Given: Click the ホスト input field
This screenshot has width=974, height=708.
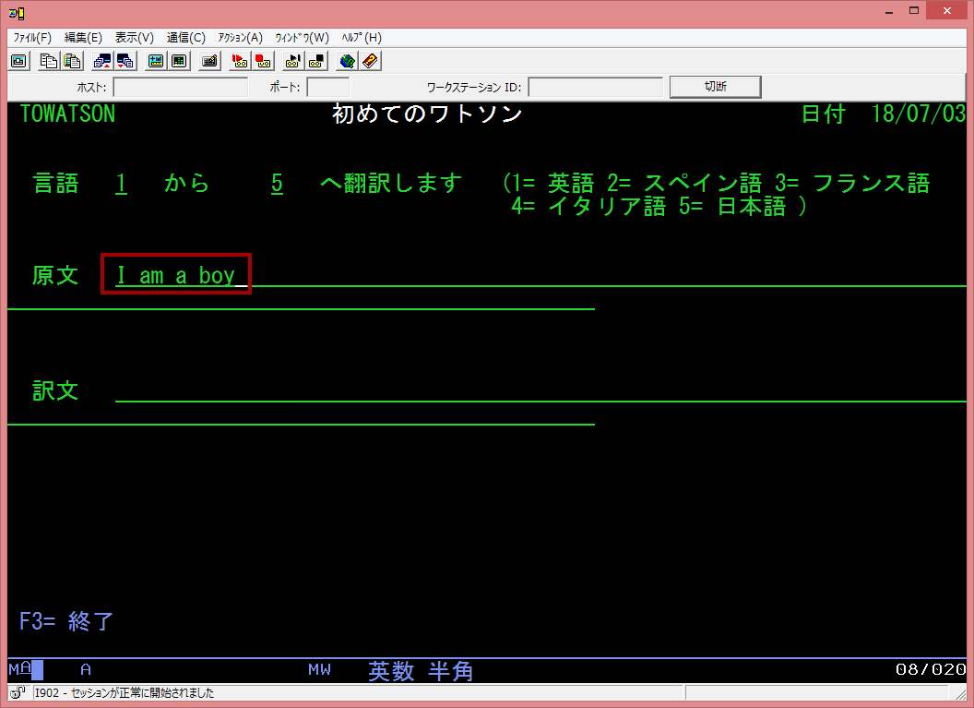Looking at the screenshot, I should click(180, 87).
